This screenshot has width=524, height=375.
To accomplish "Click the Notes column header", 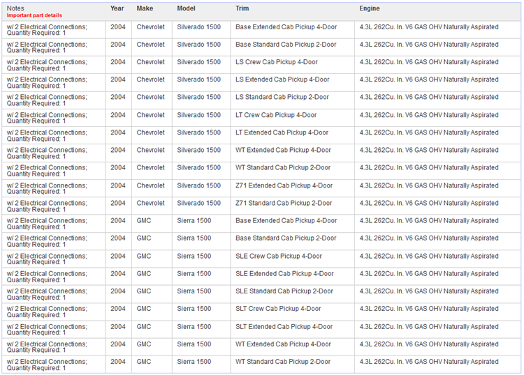I will tap(15, 8).
